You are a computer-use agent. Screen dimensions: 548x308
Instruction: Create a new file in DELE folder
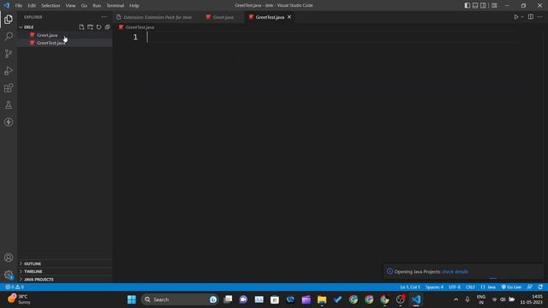[x=81, y=27]
